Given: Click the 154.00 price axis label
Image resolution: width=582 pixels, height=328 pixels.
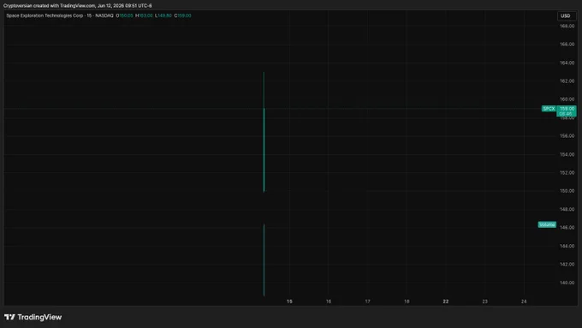Looking at the screenshot, I should 567,154.
